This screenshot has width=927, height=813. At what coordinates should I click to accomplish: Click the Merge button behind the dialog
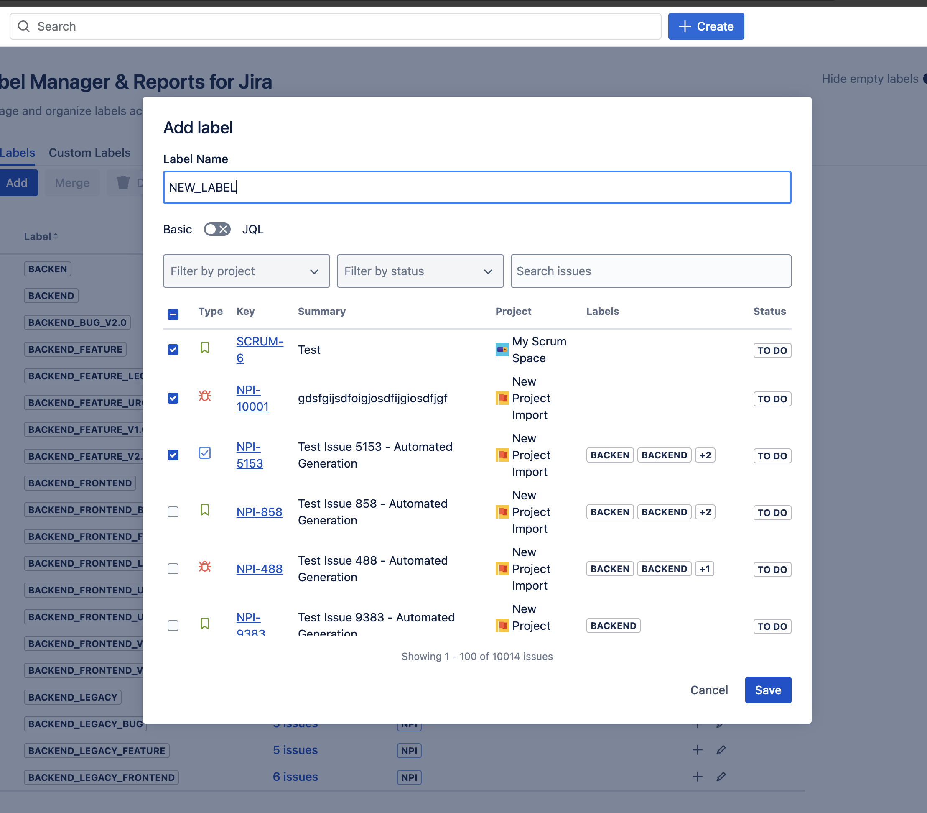(72, 183)
